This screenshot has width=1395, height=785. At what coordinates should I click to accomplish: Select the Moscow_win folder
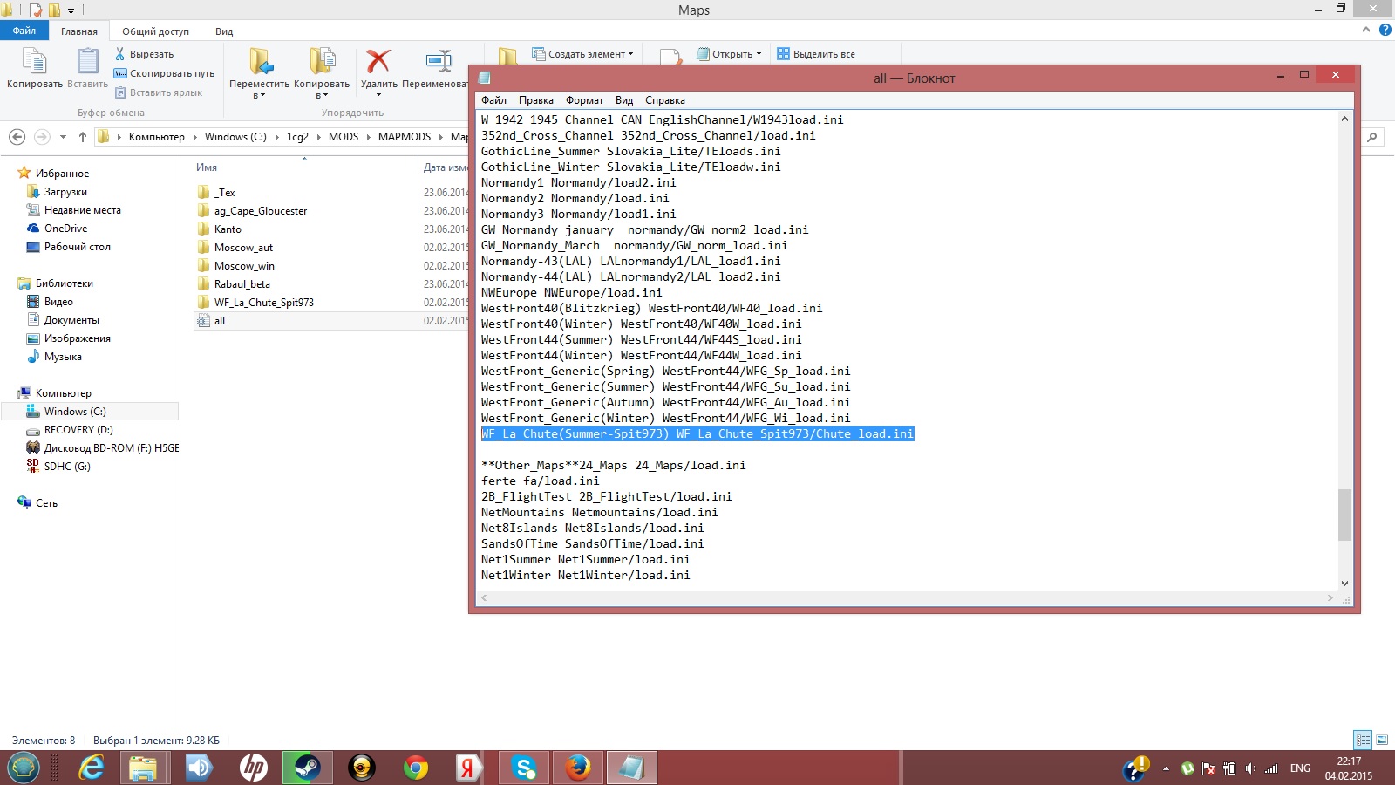[244, 266]
